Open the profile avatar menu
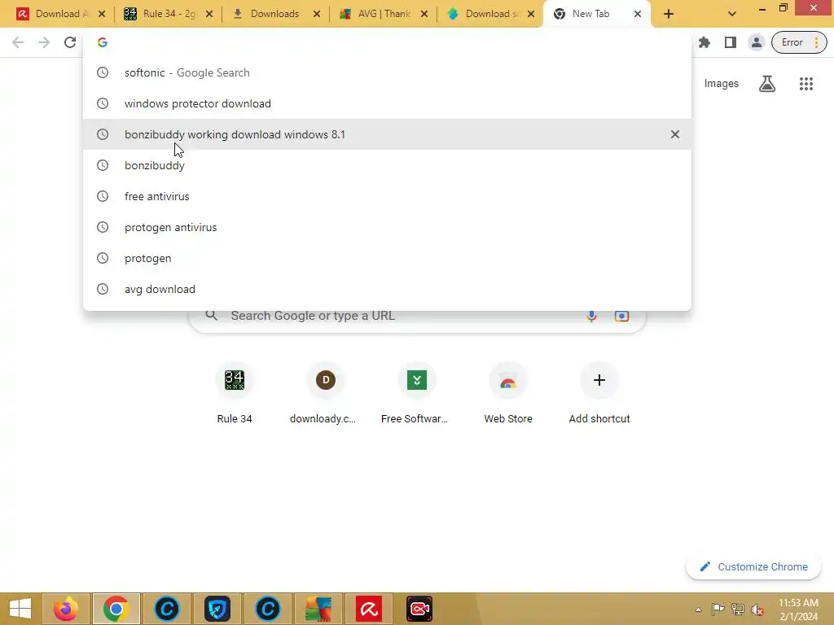The width and height of the screenshot is (834, 625). coord(756,42)
